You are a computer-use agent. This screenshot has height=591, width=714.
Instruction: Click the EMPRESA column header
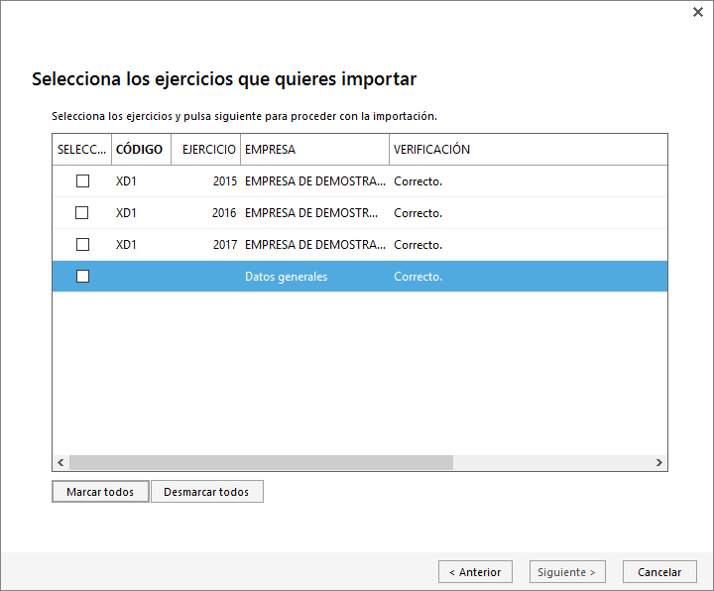(313, 150)
